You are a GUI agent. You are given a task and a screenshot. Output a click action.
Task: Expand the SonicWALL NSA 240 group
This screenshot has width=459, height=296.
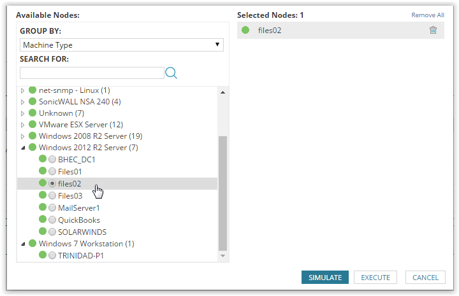point(22,102)
